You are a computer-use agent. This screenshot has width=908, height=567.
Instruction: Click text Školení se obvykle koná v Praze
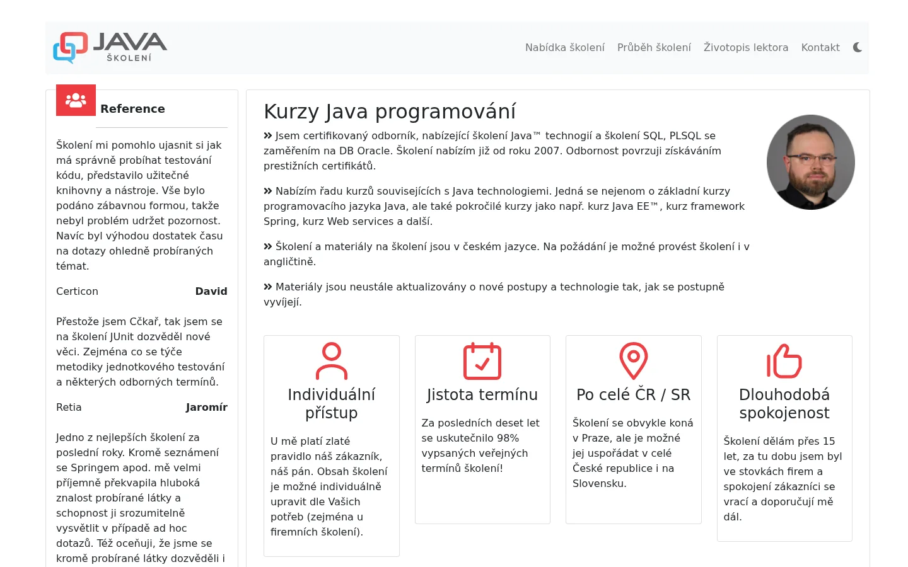pyautogui.click(x=633, y=453)
